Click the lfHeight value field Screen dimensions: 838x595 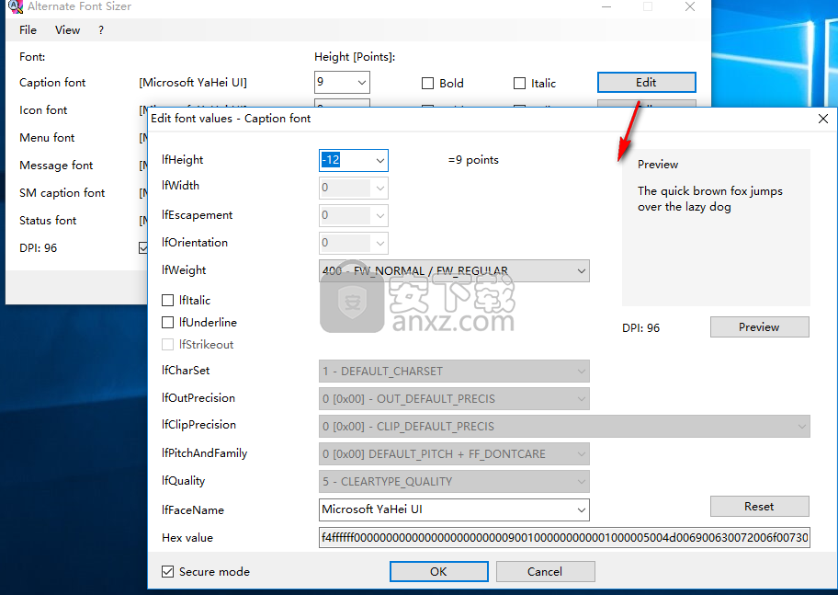coord(345,160)
